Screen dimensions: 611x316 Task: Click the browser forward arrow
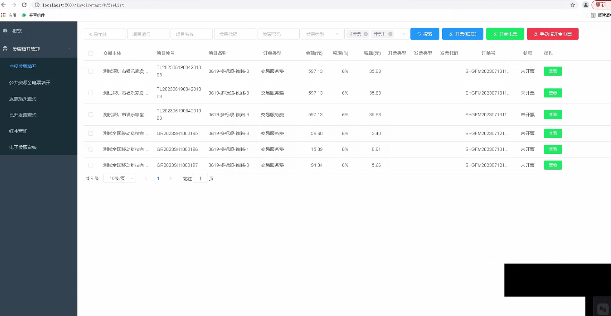[14, 5]
